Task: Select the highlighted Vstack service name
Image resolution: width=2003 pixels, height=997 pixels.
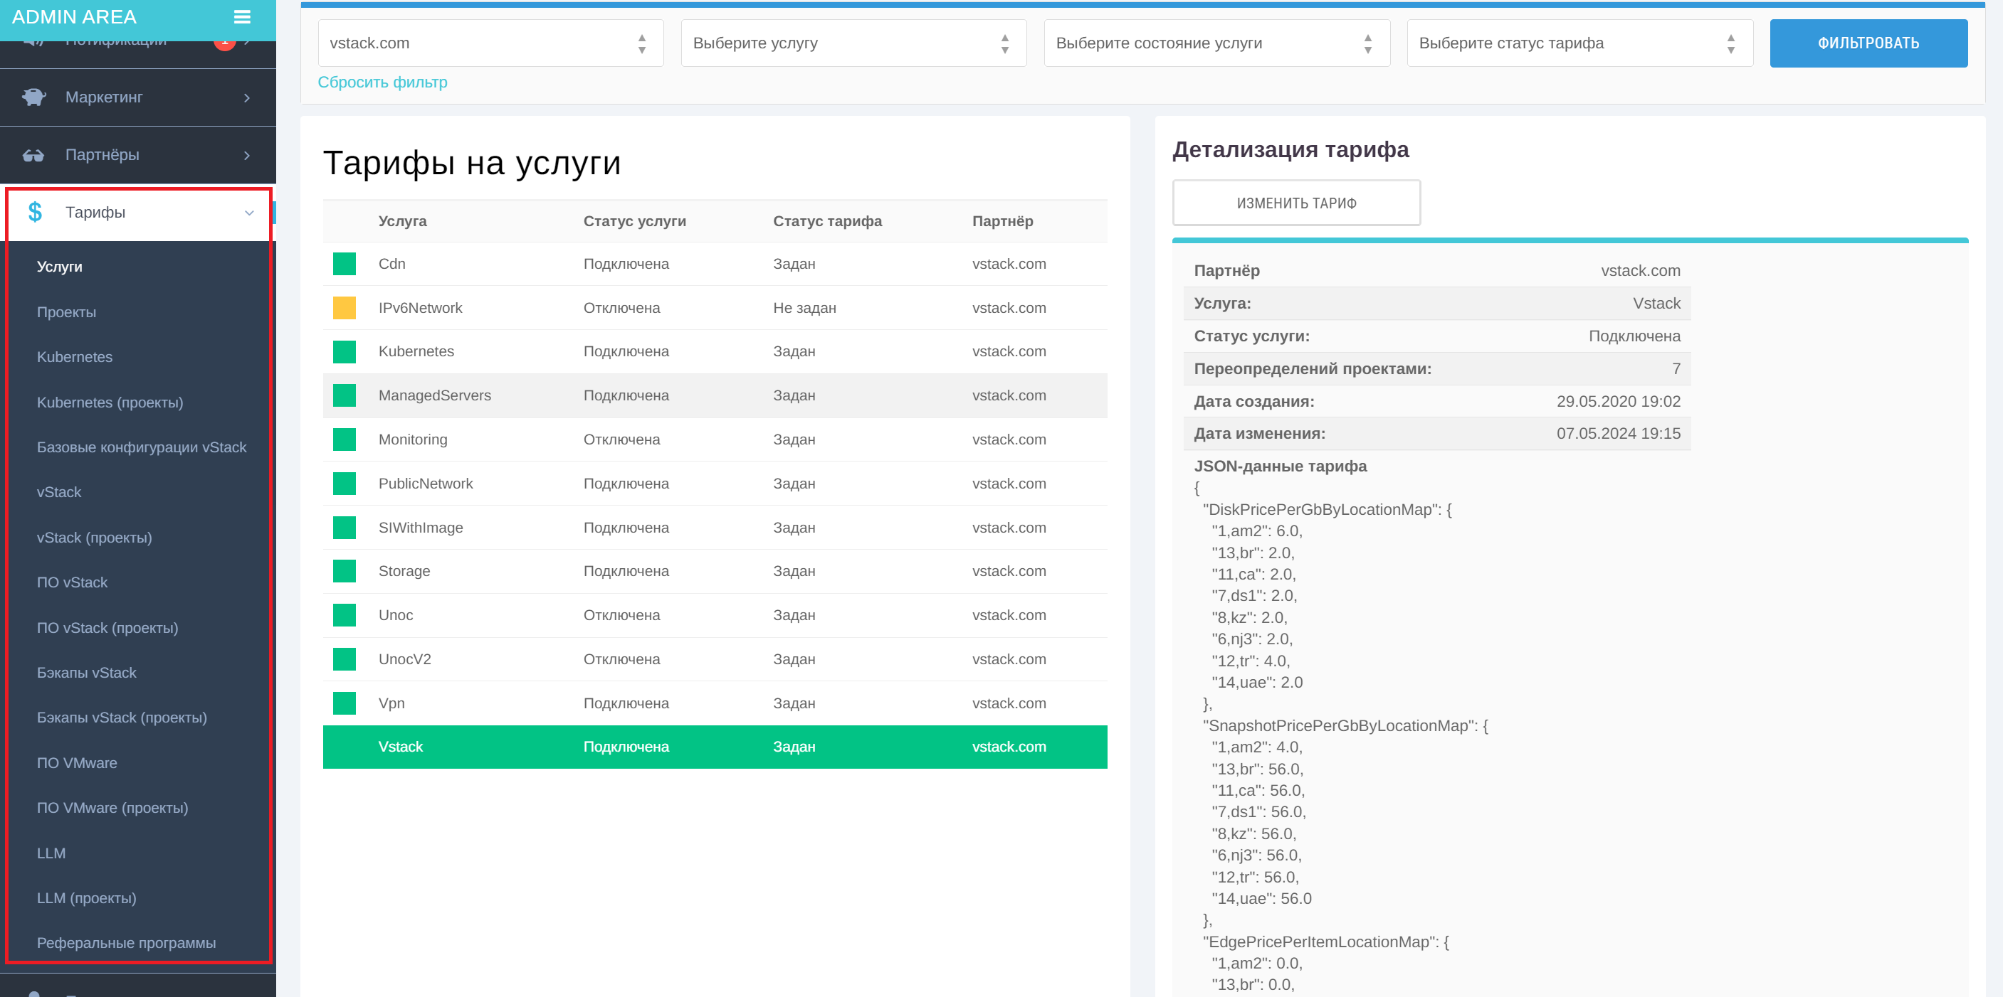Action: click(401, 747)
